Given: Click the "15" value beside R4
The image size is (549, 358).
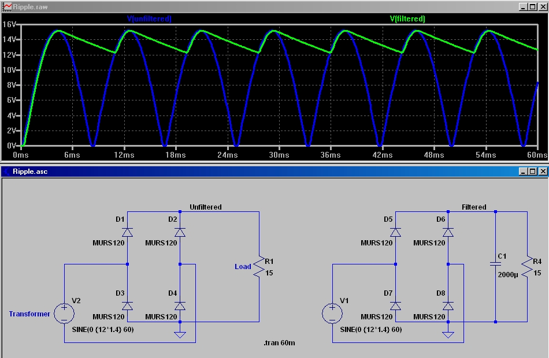Looking at the screenshot, I should 537,273.
